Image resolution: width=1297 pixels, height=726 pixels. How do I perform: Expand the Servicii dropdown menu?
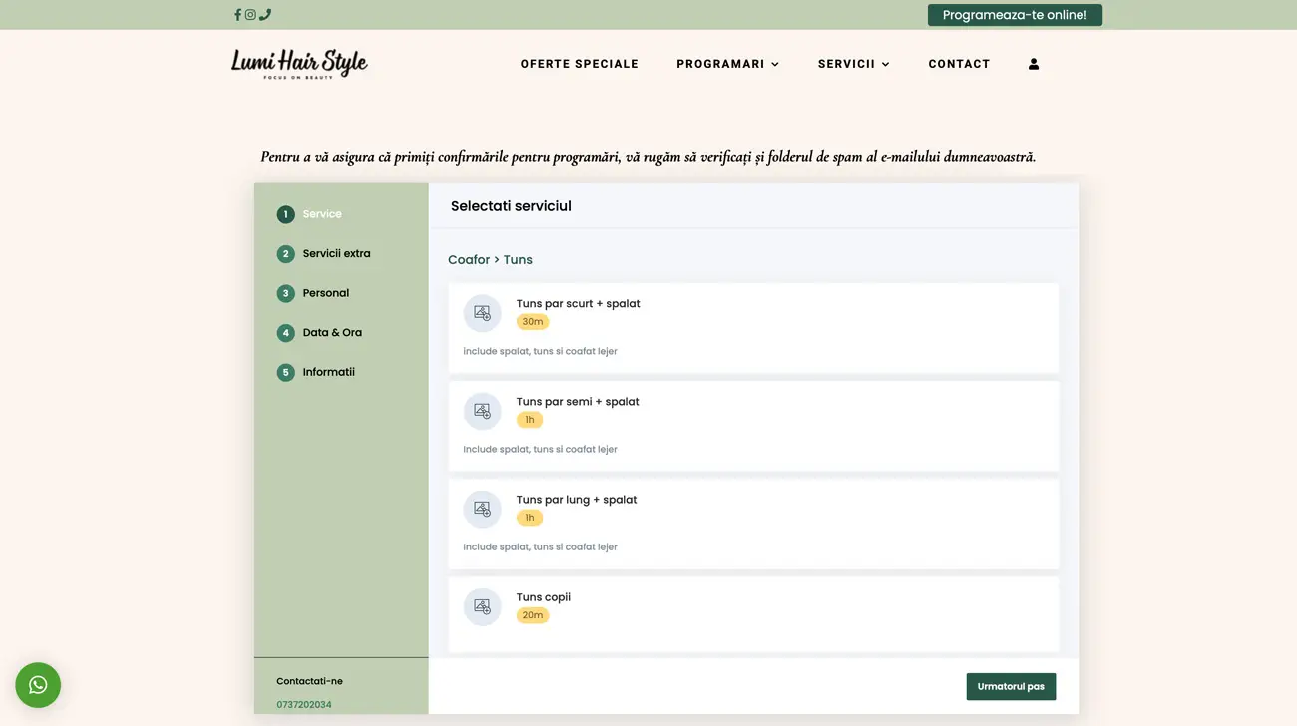pyautogui.click(x=853, y=64)
